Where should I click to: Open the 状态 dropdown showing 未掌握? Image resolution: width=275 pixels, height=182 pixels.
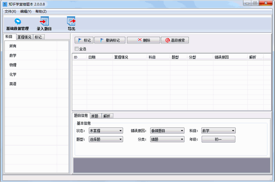(x=106, y=131)
